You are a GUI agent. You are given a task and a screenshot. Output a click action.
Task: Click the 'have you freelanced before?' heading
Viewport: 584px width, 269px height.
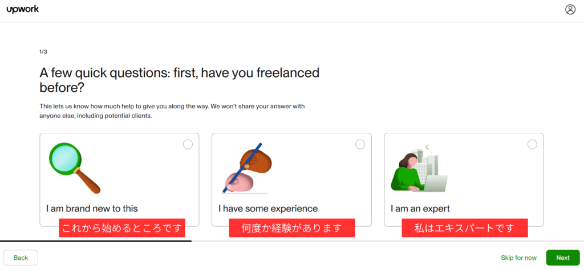tap(180, 80)
